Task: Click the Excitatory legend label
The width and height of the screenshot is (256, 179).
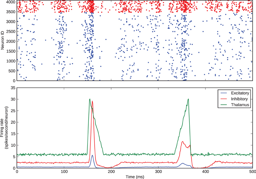Action: [x=240, y=93]
